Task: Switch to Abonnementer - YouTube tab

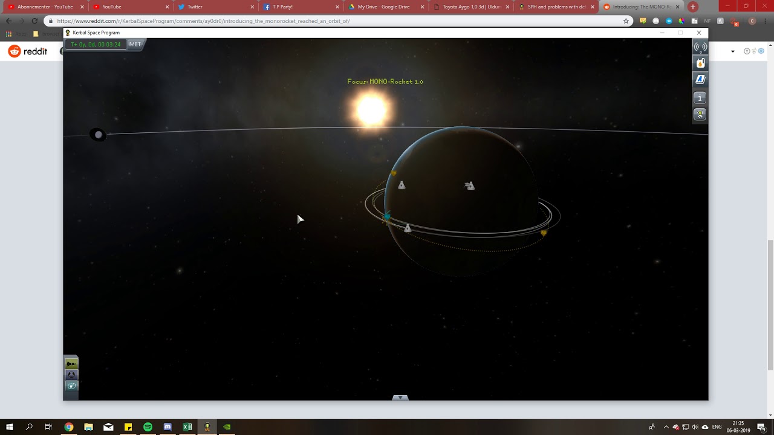Action: (x=45, y=7)
